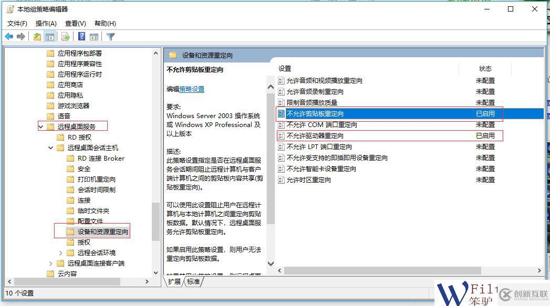Viewport: 550px width, 306px height.
Task: Click the Forward arrow toolbar icon
Action: (21, 36)
